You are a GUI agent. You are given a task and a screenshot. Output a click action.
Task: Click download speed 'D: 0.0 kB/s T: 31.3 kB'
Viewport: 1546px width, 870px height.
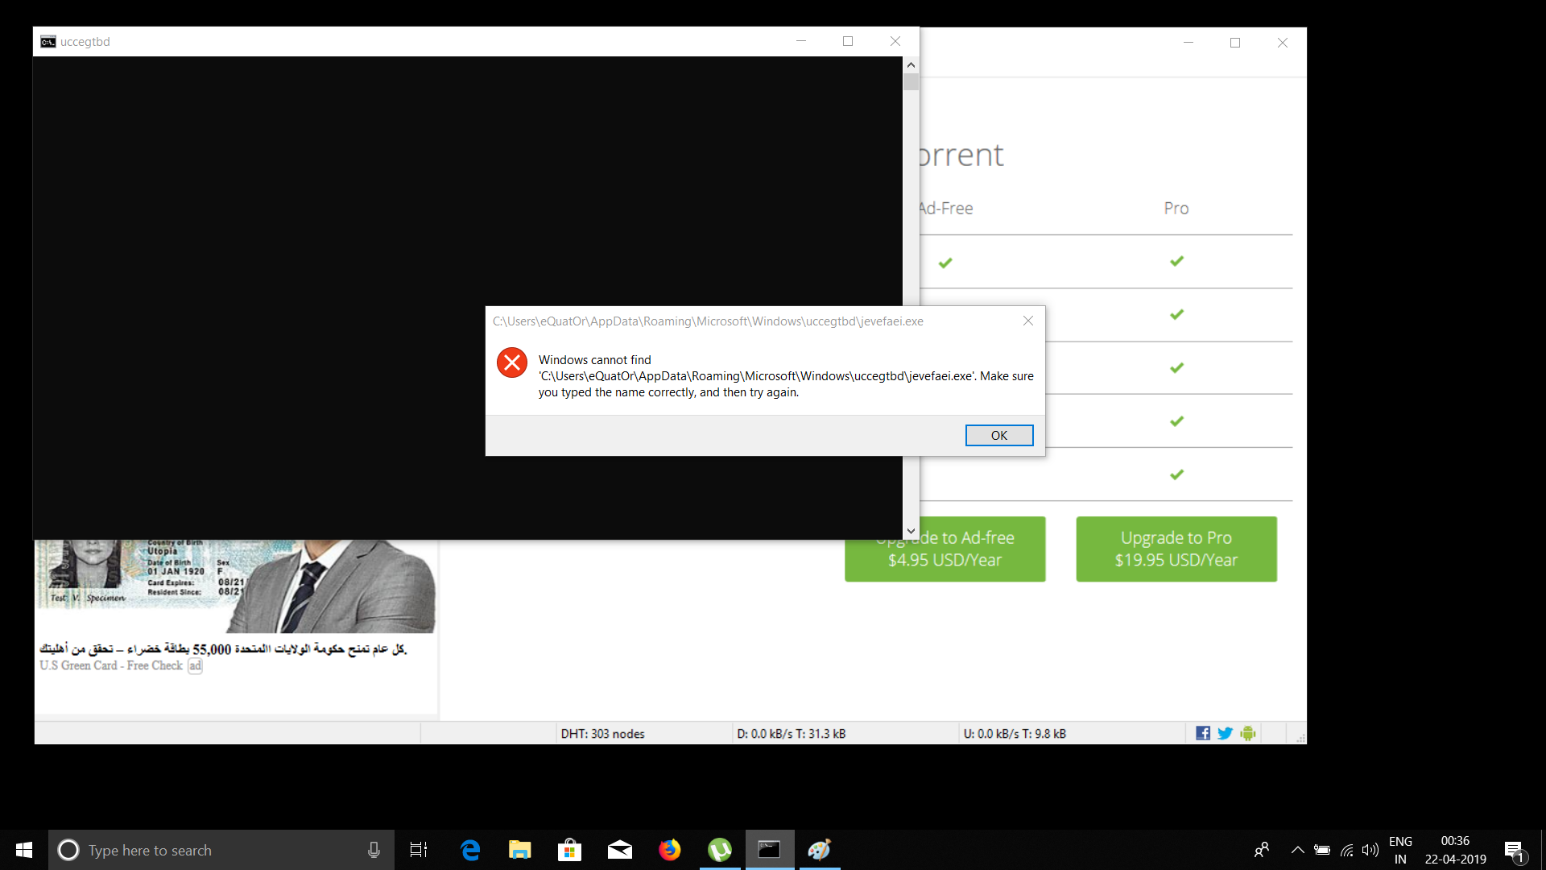(792, 734)
